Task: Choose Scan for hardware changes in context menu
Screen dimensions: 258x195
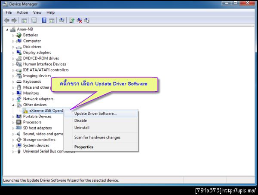Action: click(101, 138)
